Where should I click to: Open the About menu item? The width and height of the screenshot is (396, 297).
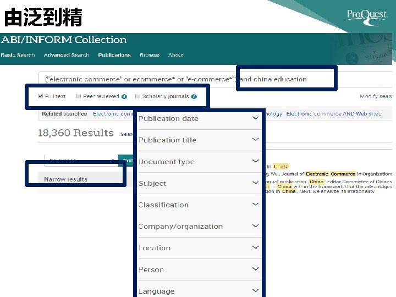176,55
